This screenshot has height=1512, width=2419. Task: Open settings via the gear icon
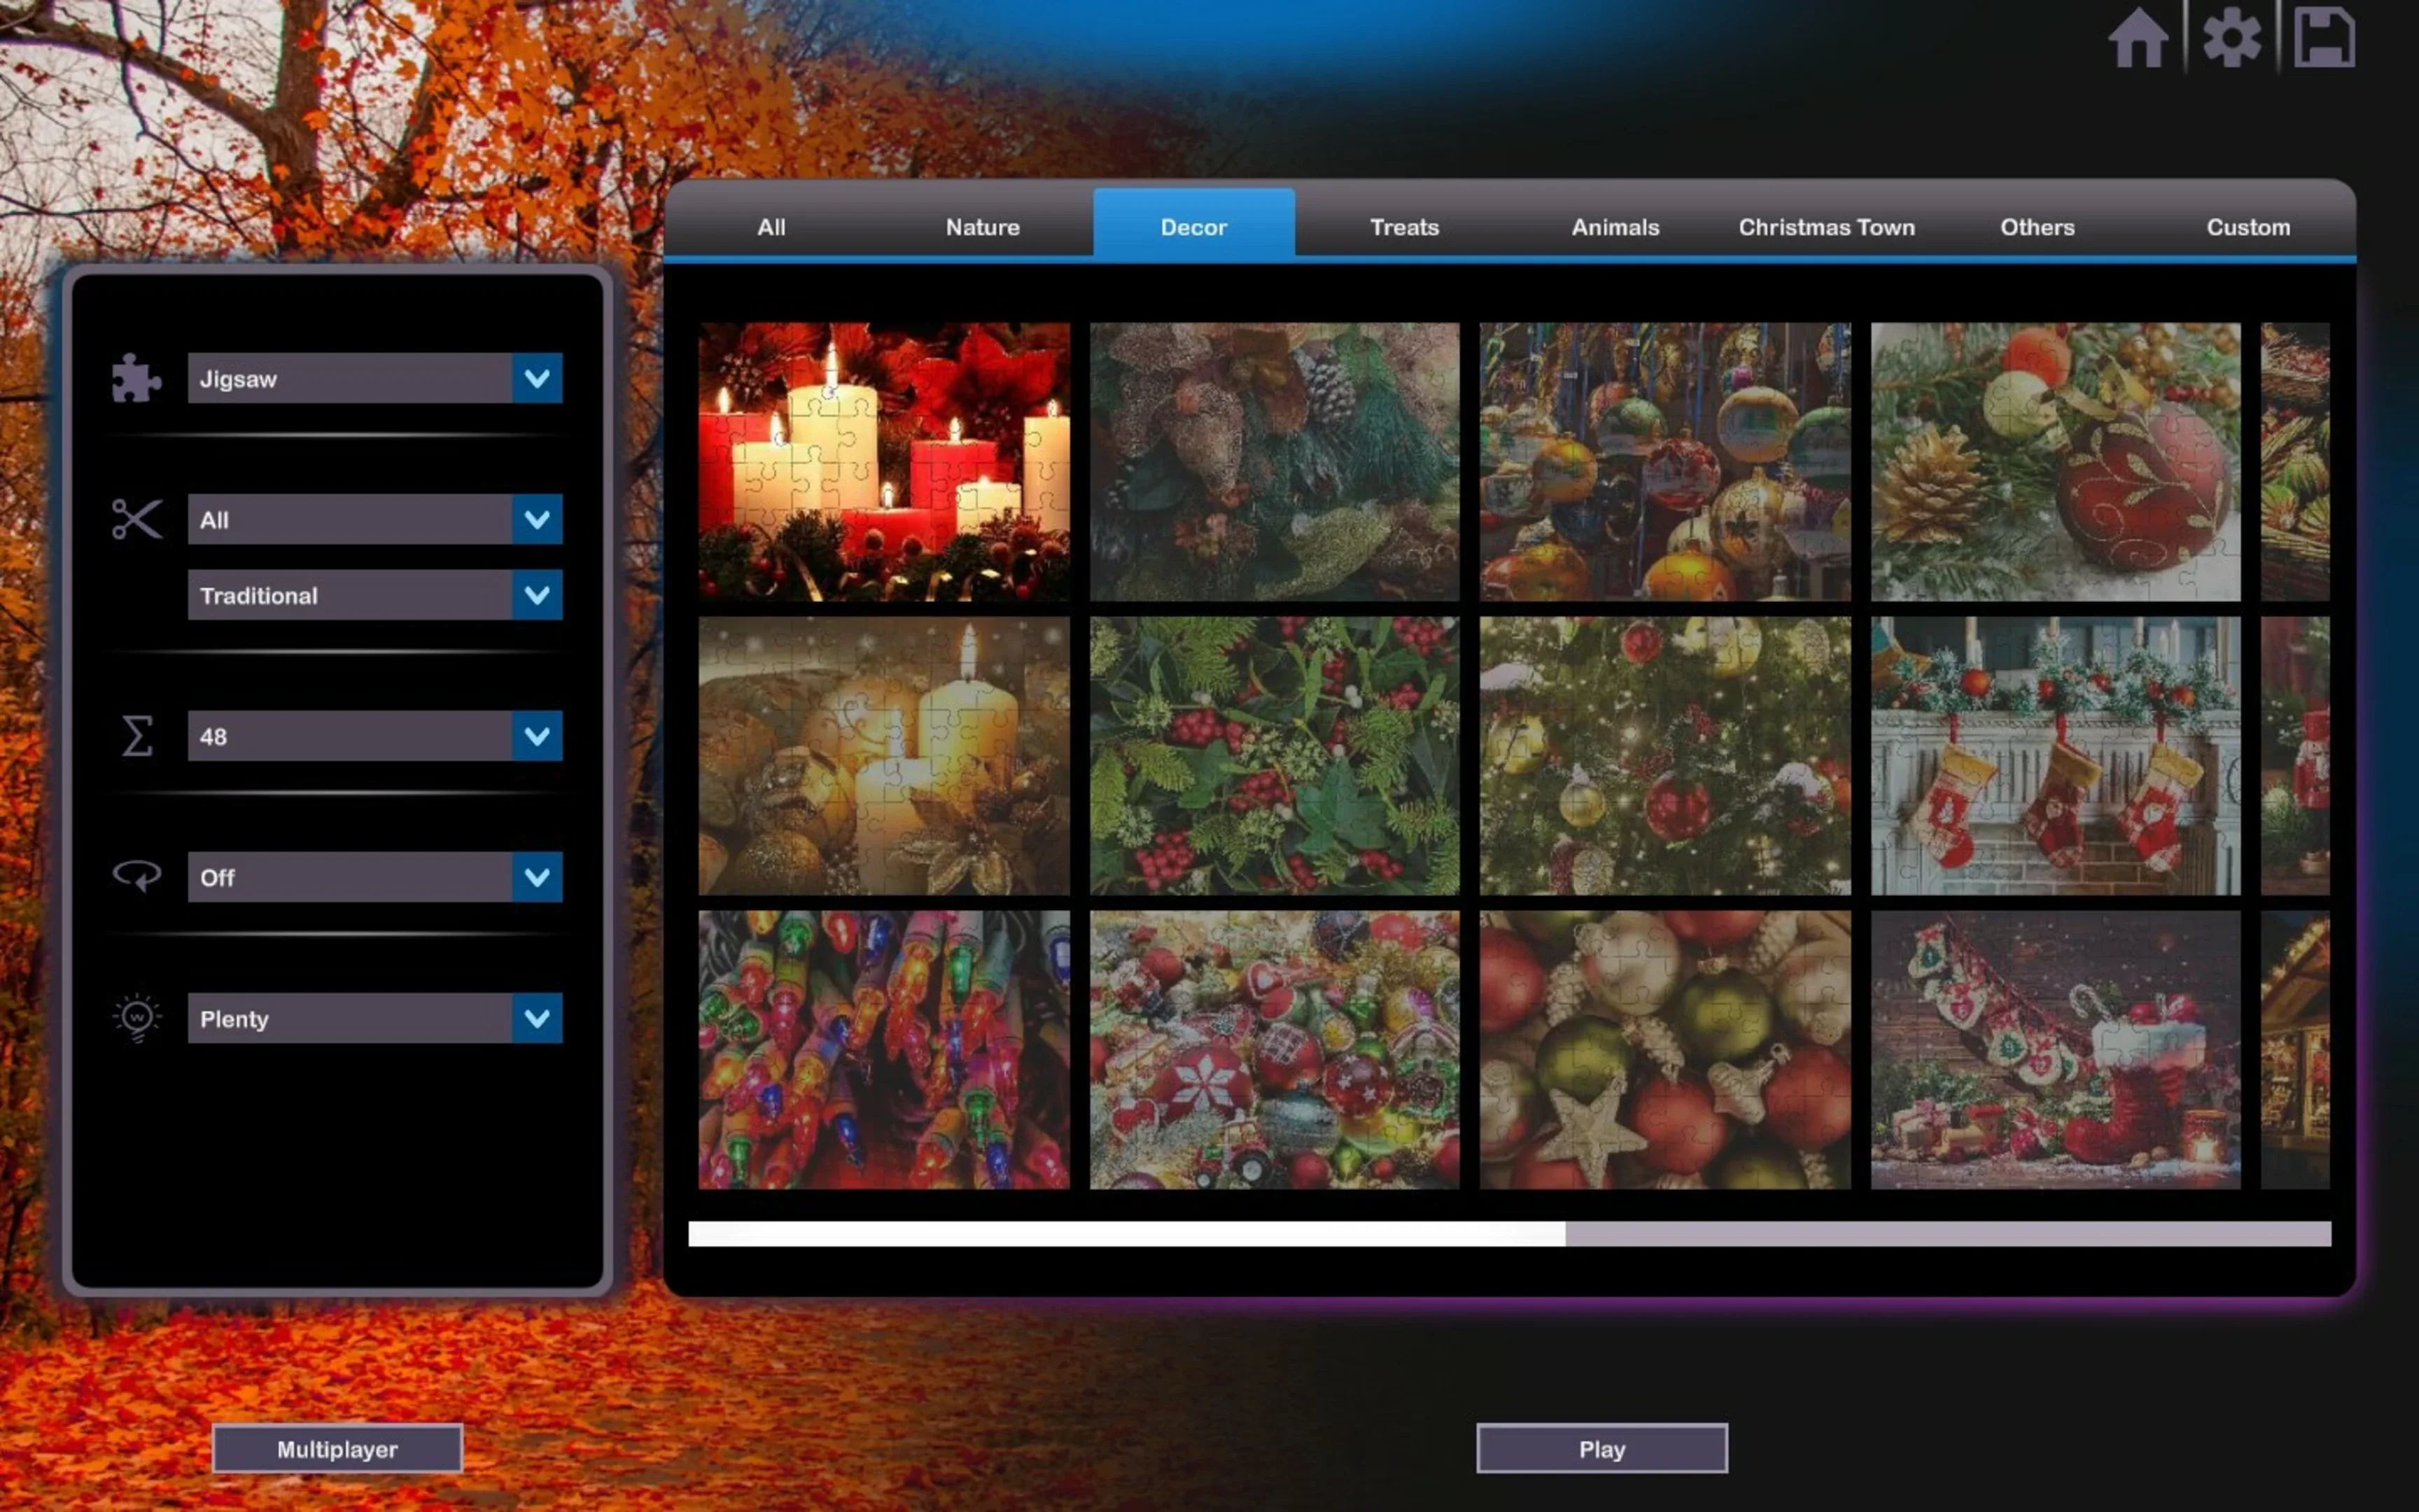2231,38
